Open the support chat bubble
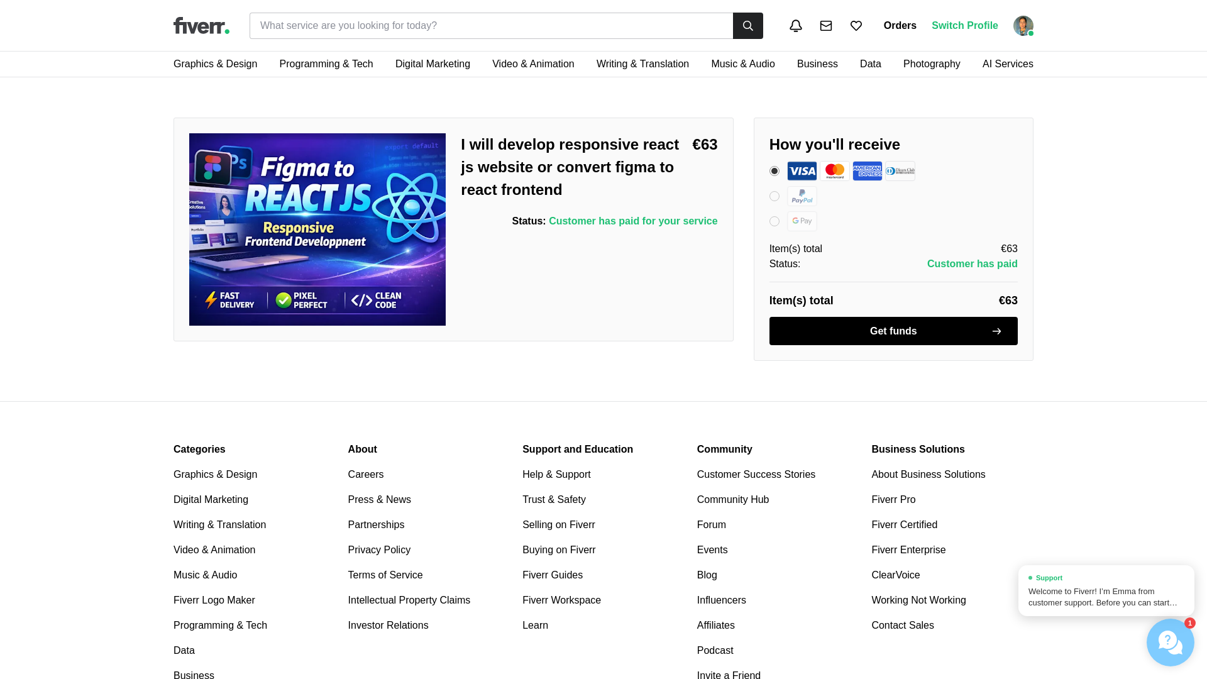 pyautogui.click(x=1170, y=642)
